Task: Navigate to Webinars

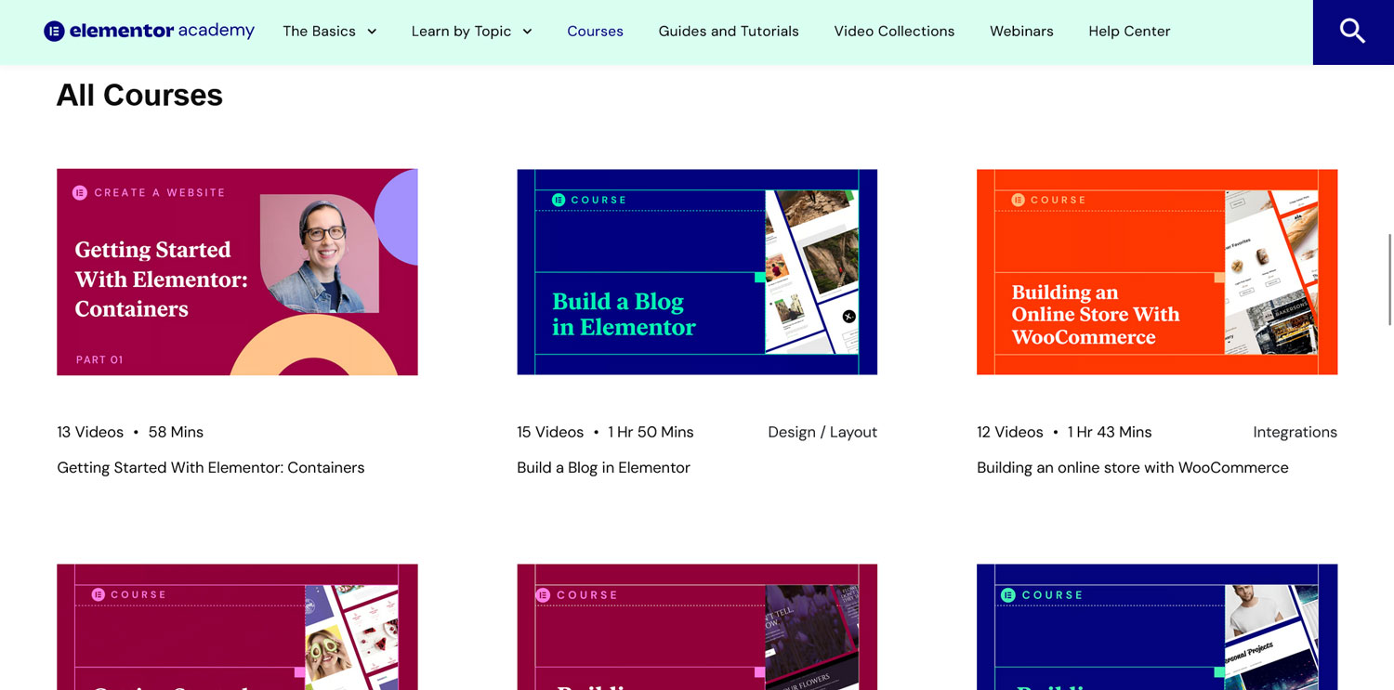Action: pyautogui.click(x=1020, y=32)
